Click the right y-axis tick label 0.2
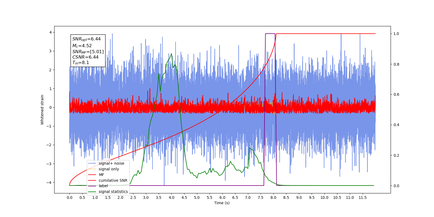434x217 pixels. click(396, 155)
